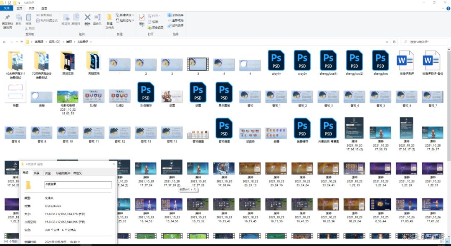
Task: Go up one folder level arrow
Action: click(21, 42)
